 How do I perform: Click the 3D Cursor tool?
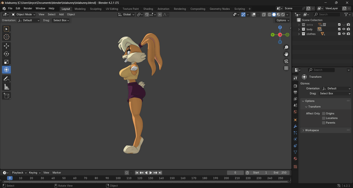tap(6, 37)
